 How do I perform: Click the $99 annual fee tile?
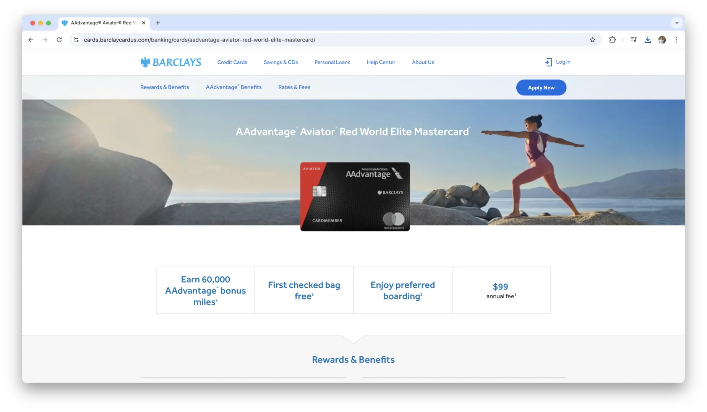(501, 290)
